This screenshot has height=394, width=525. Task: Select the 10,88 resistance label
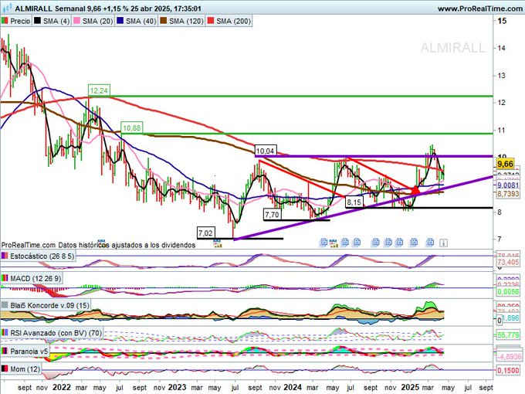[x=131, y=127]
